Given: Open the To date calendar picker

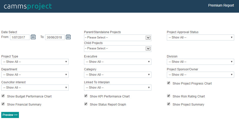Looking at the screenshot, I should pos(68,37).
